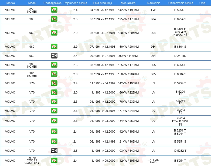The height and width of the screenshot is (166, 211).
Task: Select the S70 model cell
Action: click(x=32, y=83)
